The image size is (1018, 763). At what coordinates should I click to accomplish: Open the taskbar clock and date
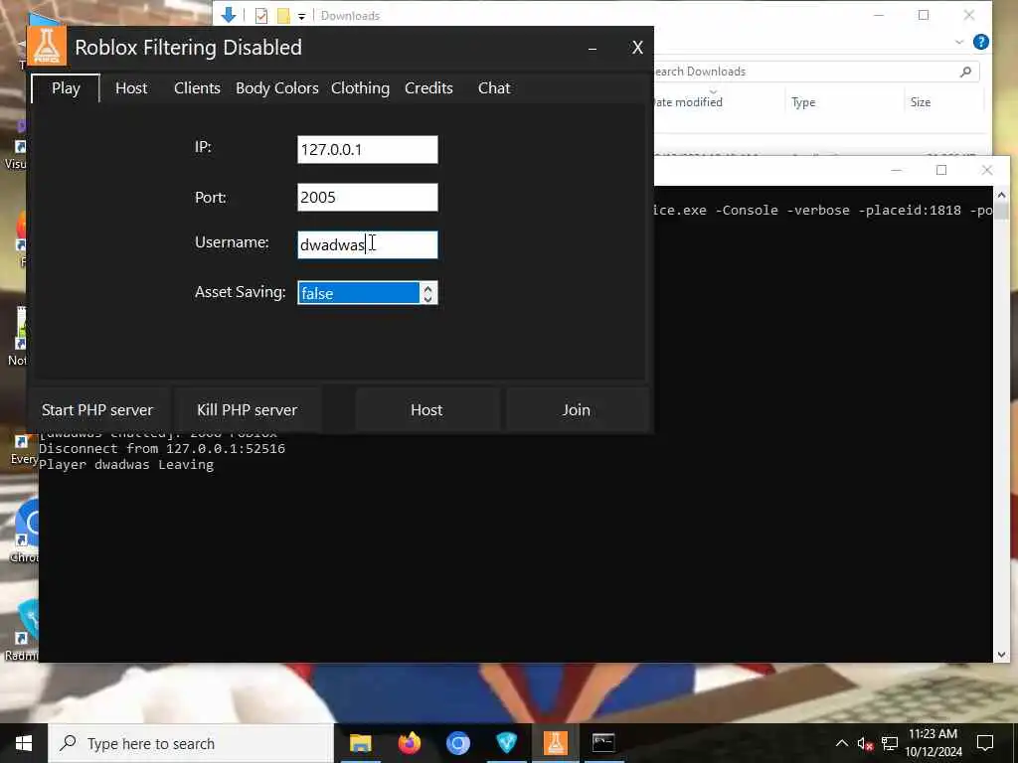[933, 743]
